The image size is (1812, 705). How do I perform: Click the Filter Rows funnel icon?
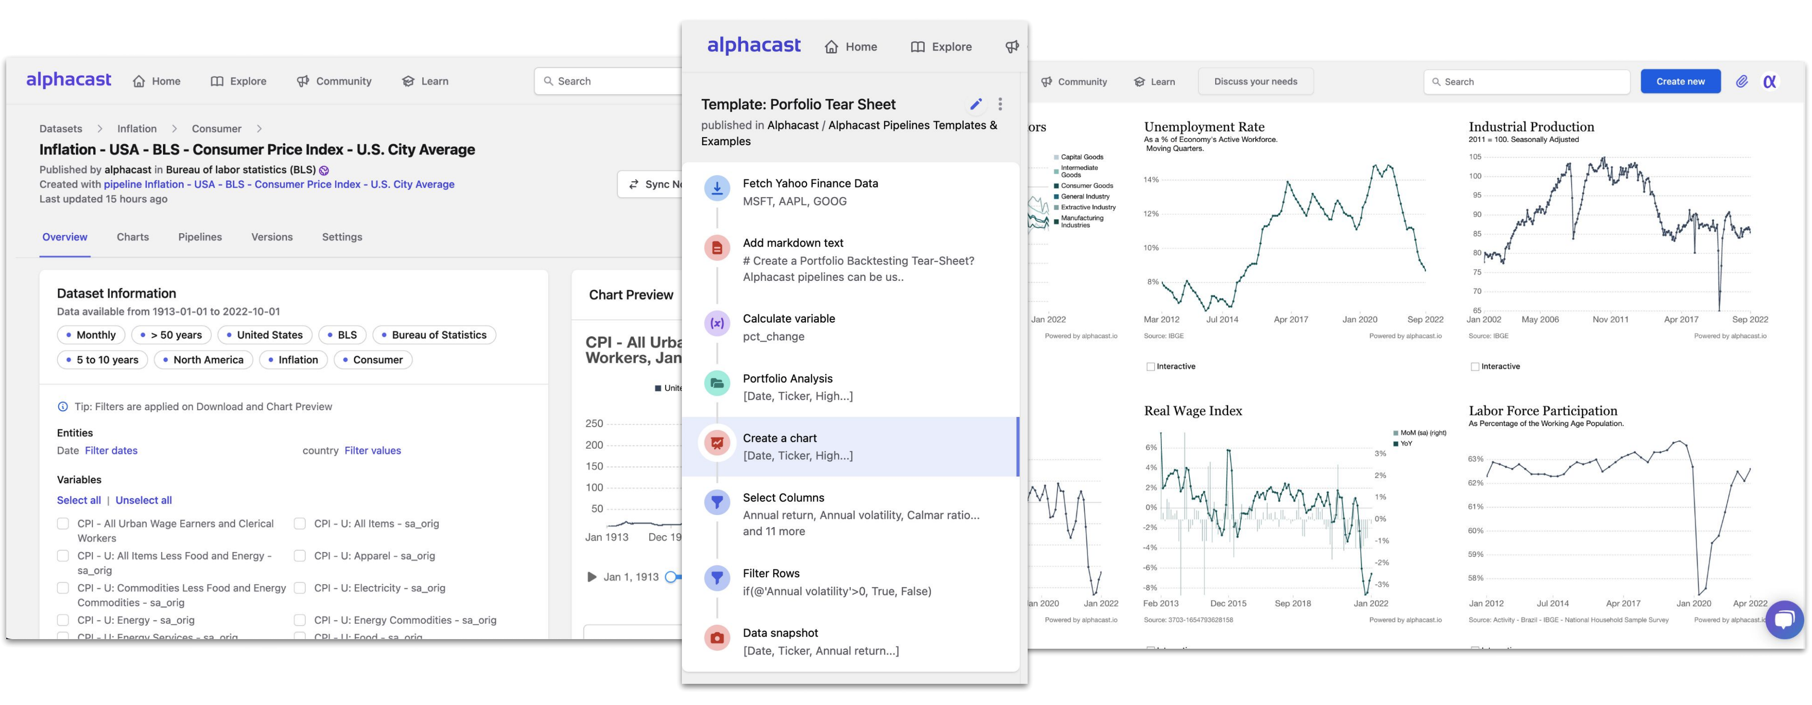pyautogui.click(x=717, y=576)
